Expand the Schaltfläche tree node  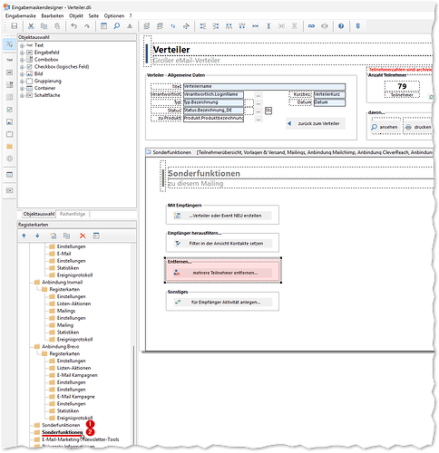(22, 95)
